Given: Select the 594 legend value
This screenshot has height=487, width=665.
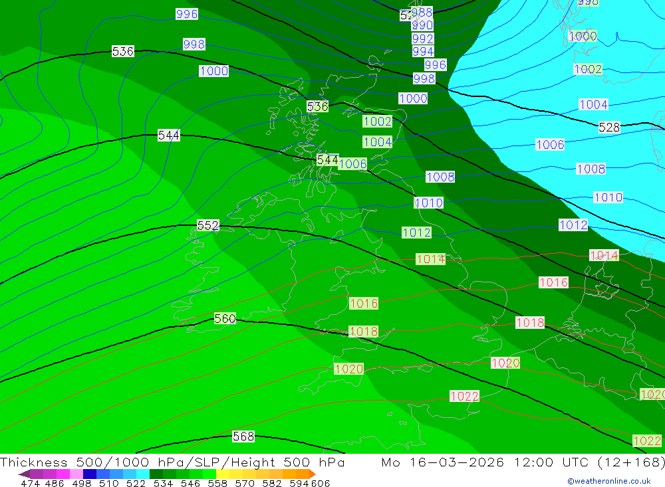Looking at the screenshot, I should tap(299, 483).
